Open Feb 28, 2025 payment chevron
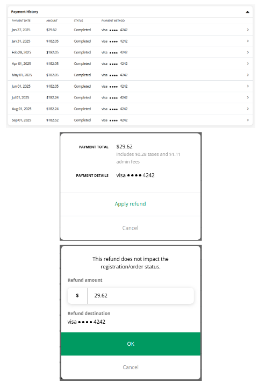Viewport: 258px width, 384px height. pos(248,52)
